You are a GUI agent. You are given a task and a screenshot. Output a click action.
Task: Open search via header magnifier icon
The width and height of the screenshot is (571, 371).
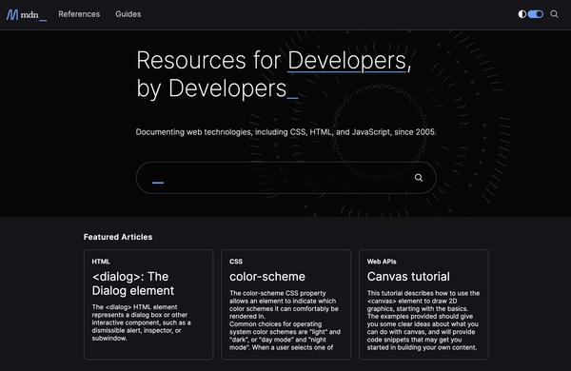click(x=554, y=14)
